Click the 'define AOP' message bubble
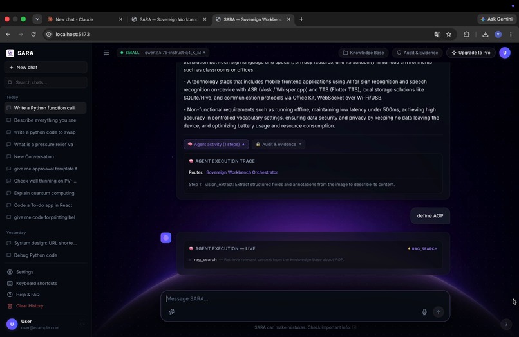Screen dimensions: 519x337 (x=430, y=215)
